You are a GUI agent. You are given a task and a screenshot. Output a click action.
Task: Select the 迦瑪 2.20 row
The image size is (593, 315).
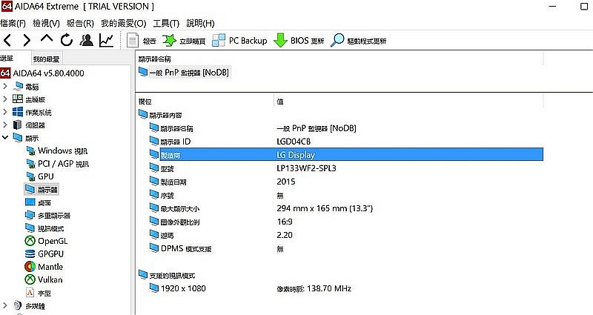(345, 235)
